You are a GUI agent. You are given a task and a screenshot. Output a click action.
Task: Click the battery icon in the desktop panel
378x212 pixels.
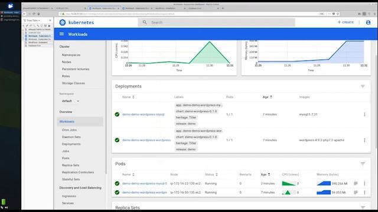[x=4, y=201]
